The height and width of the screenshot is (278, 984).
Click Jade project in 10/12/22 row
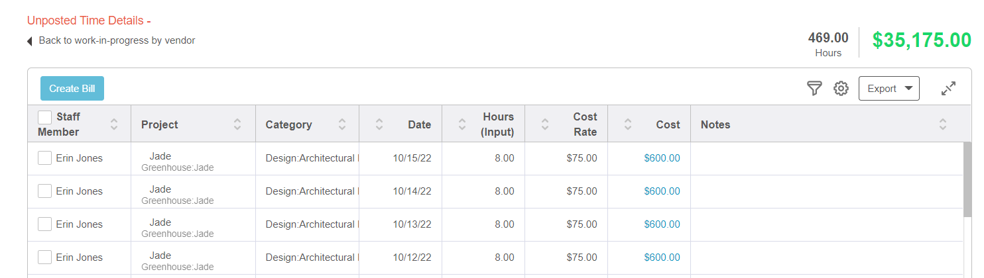[x=160, y=255]
